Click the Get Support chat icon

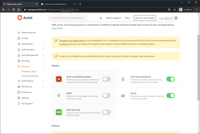19,103
